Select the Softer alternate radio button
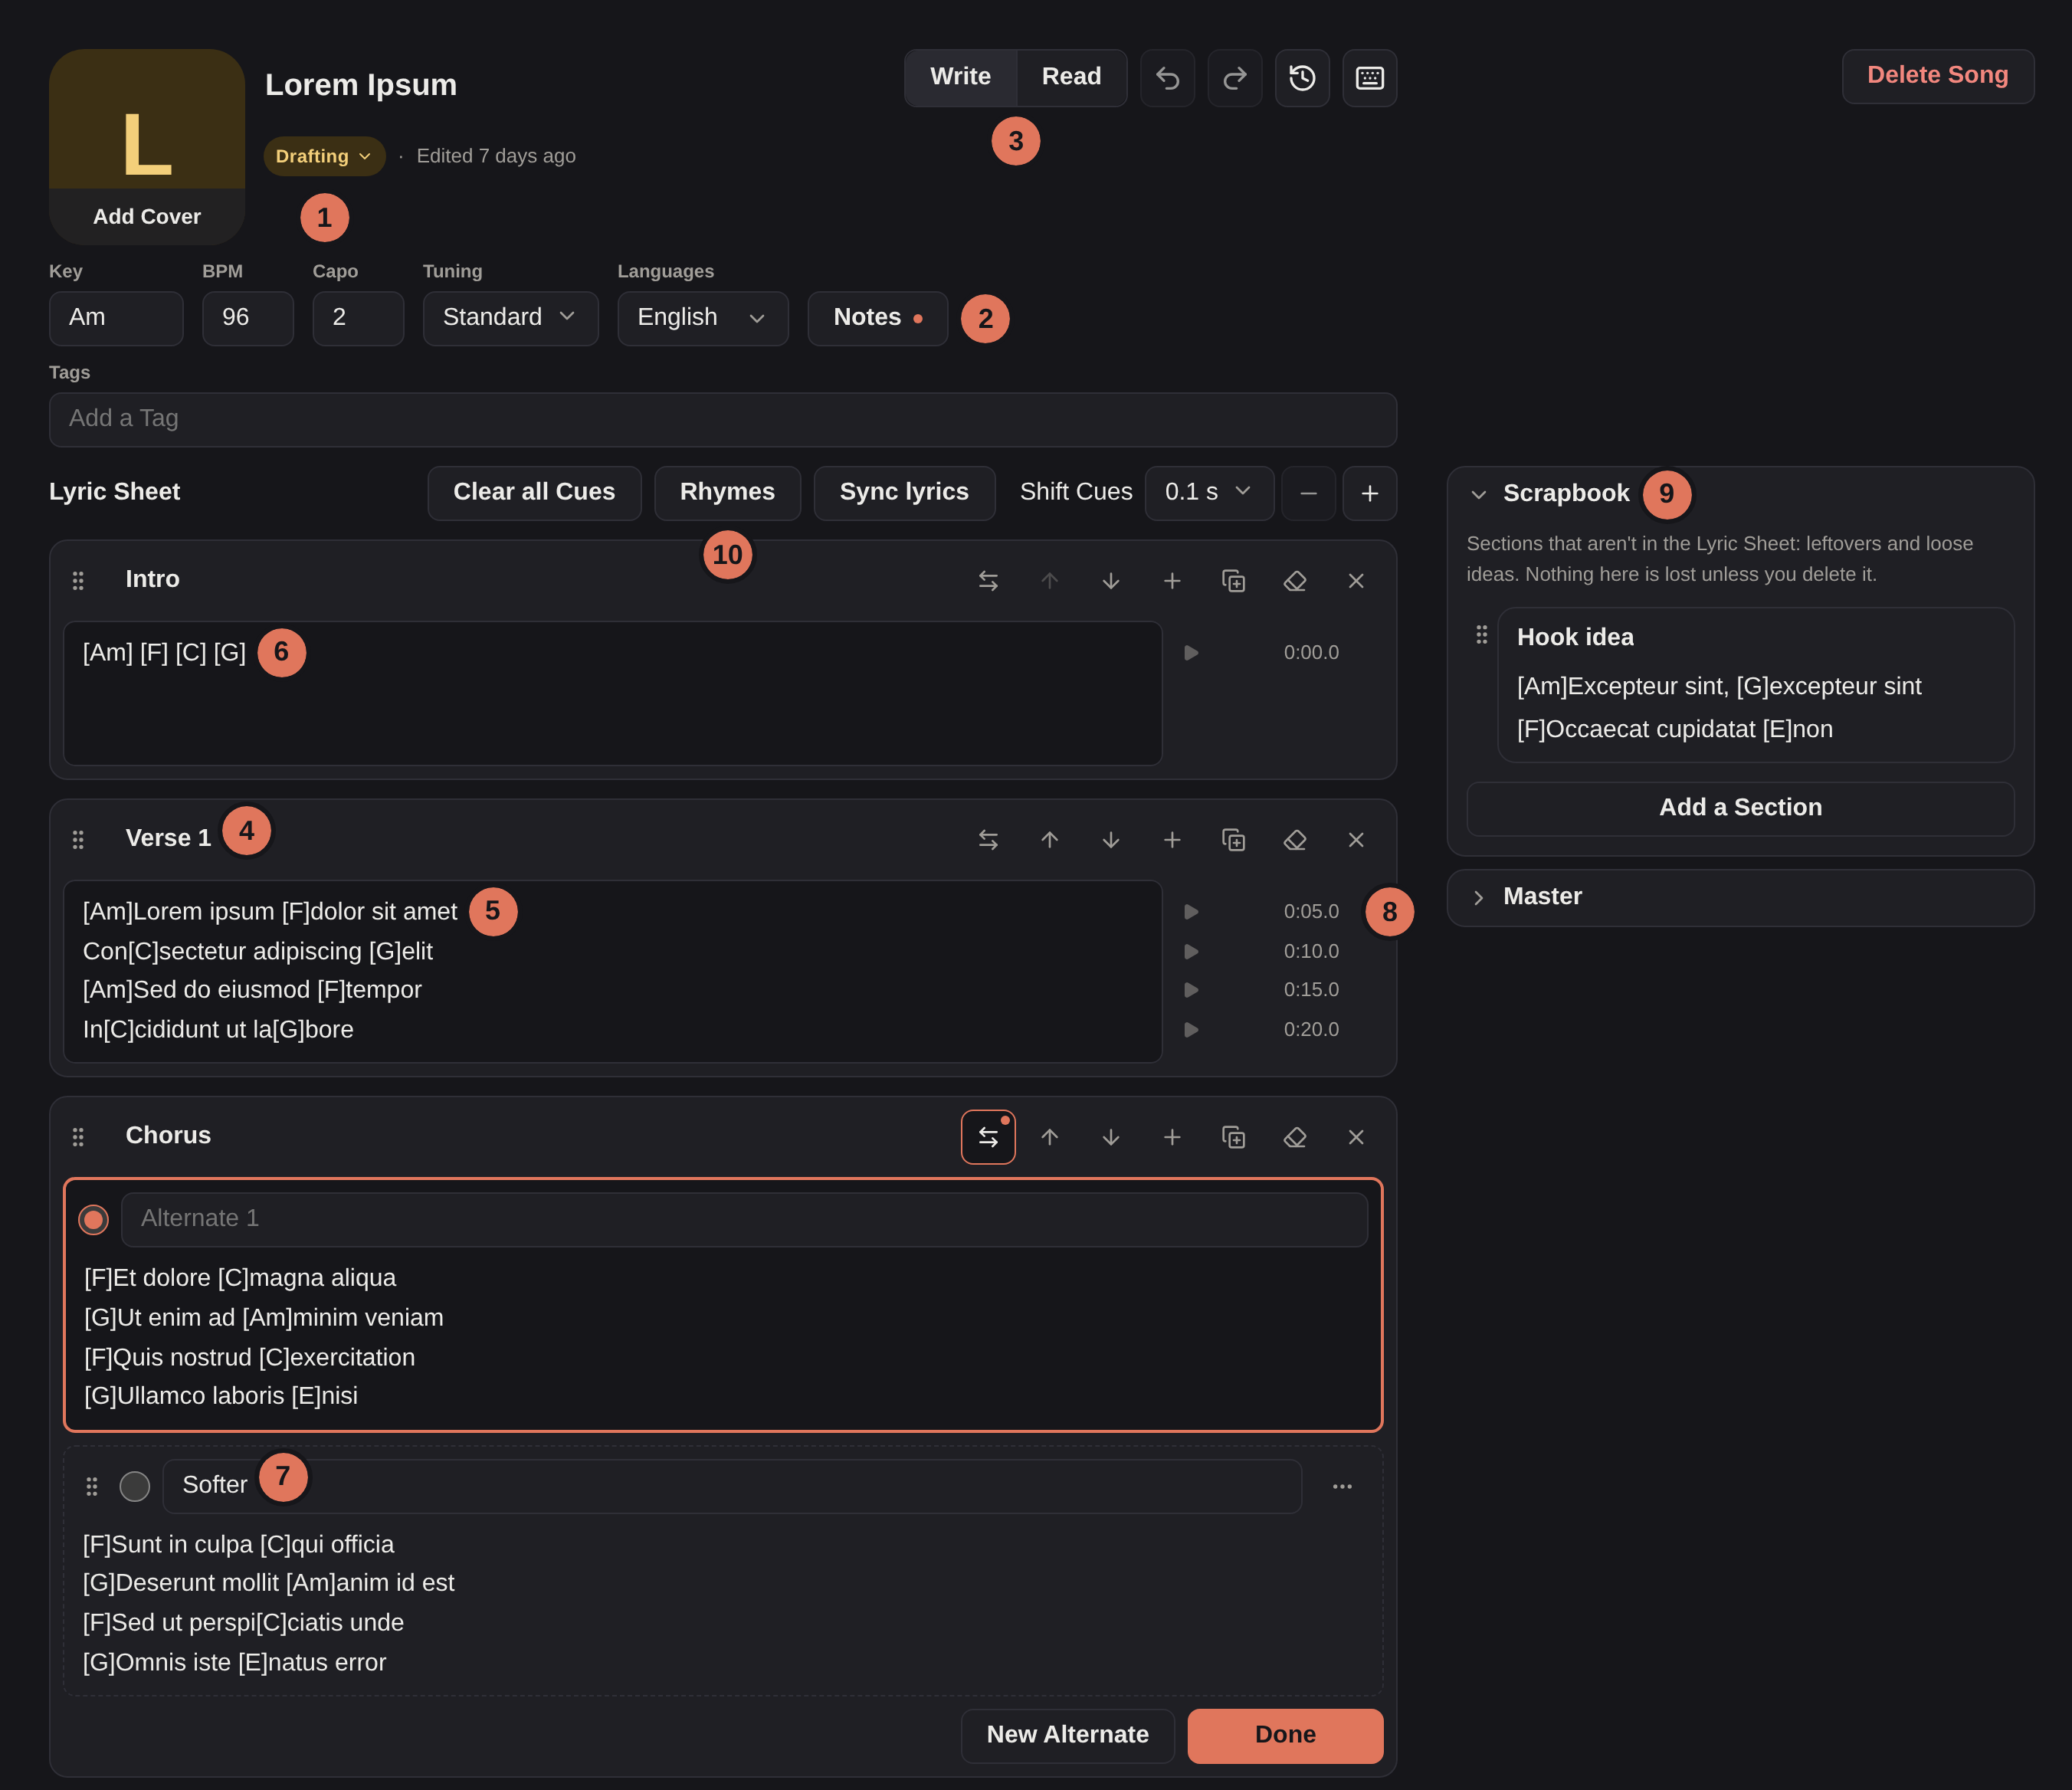The height and width of the screenshot is (1790, 2072). [x=135, y=1486]
